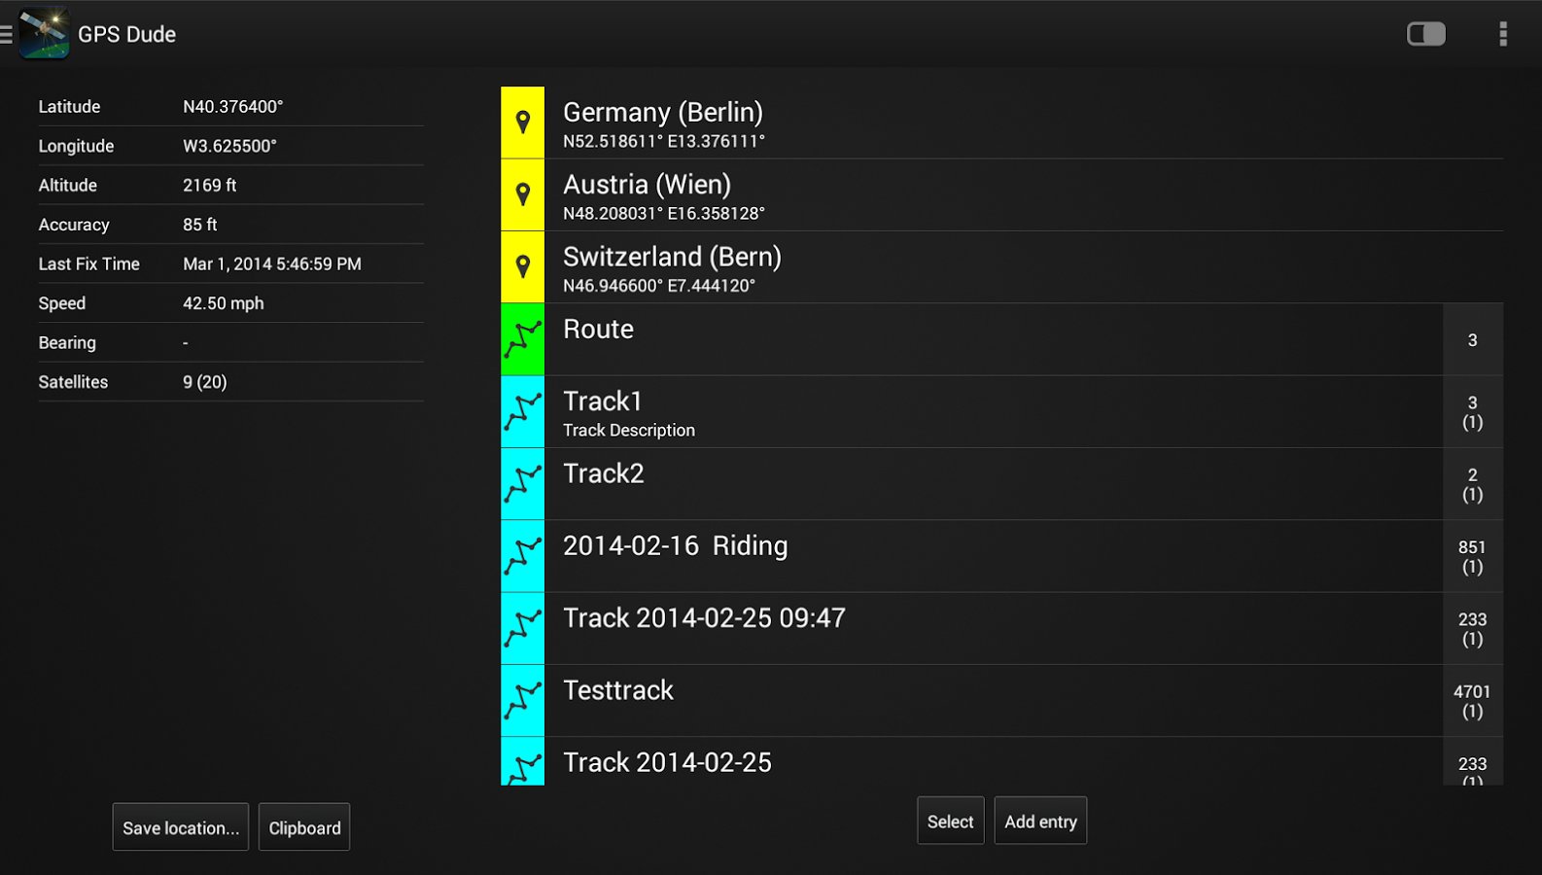Image resolution: width=1542 pixels, height=875 pixels.
Task: Open the Germany (Berlin) waypoint entry
Action: pos(1001,122)
